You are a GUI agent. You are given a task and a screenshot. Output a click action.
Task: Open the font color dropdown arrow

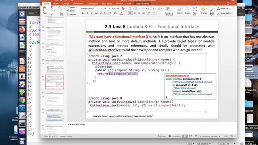coord(124,13)
